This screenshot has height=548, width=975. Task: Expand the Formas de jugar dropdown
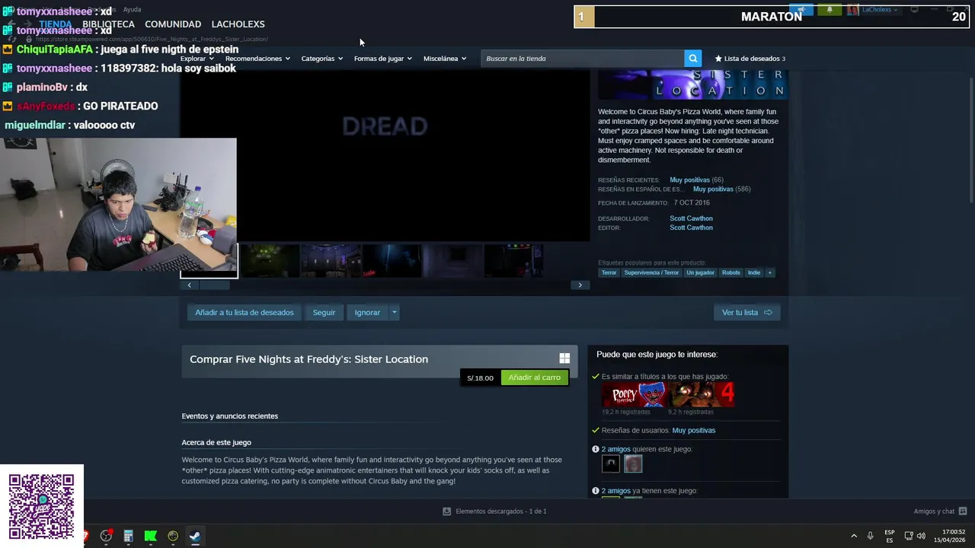point(382,59)
